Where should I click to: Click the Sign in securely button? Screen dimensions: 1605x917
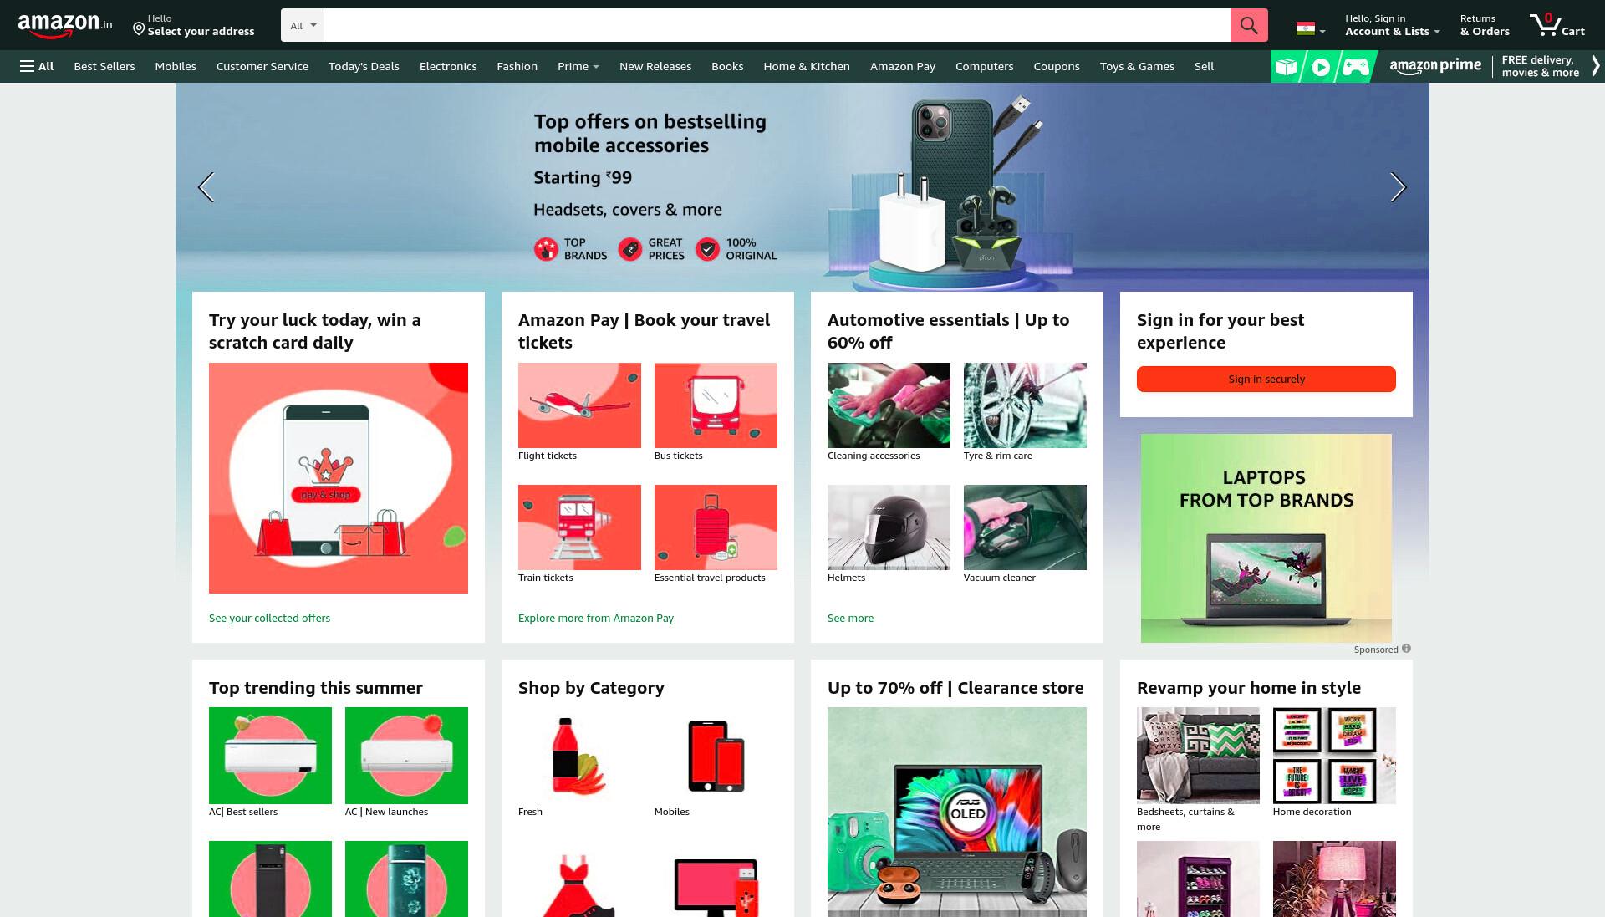pos(1266,379)
